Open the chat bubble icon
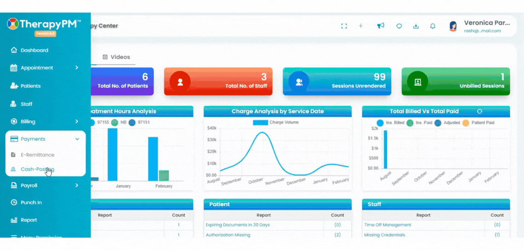 pos(399,26)
